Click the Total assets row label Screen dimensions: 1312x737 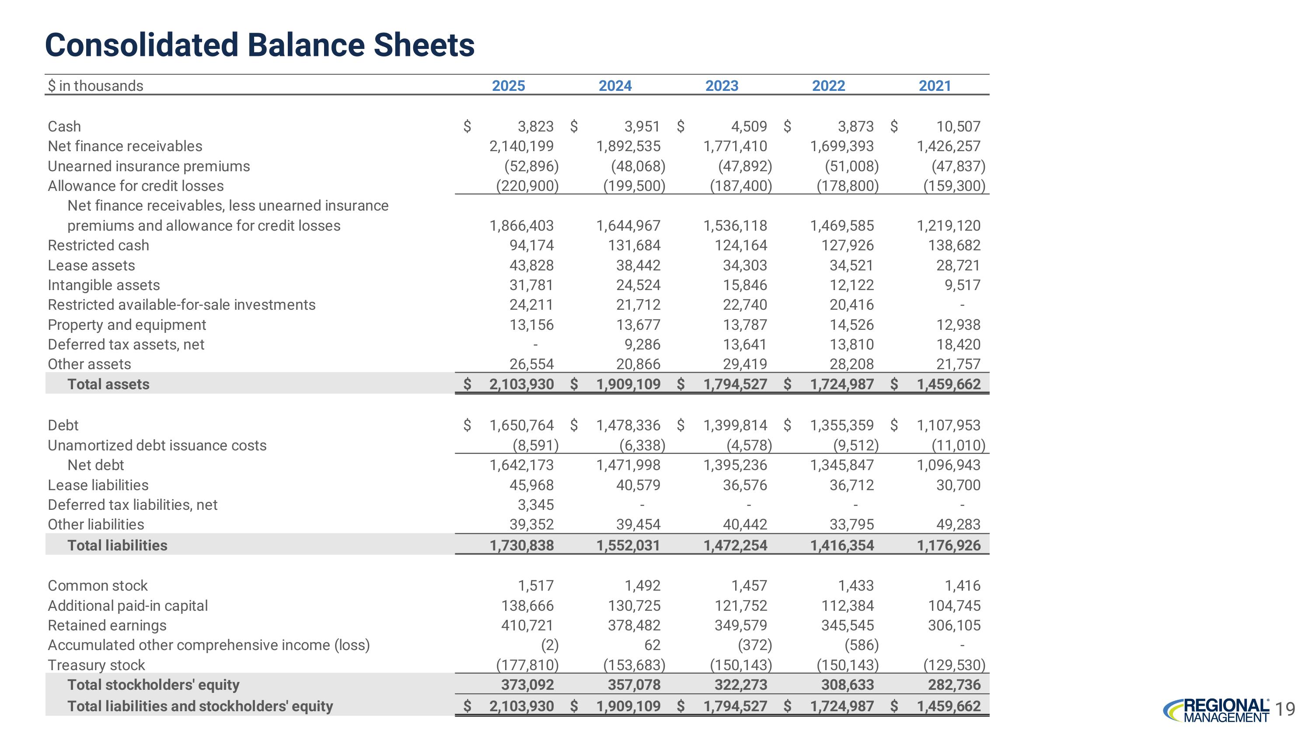click(108, 384)
